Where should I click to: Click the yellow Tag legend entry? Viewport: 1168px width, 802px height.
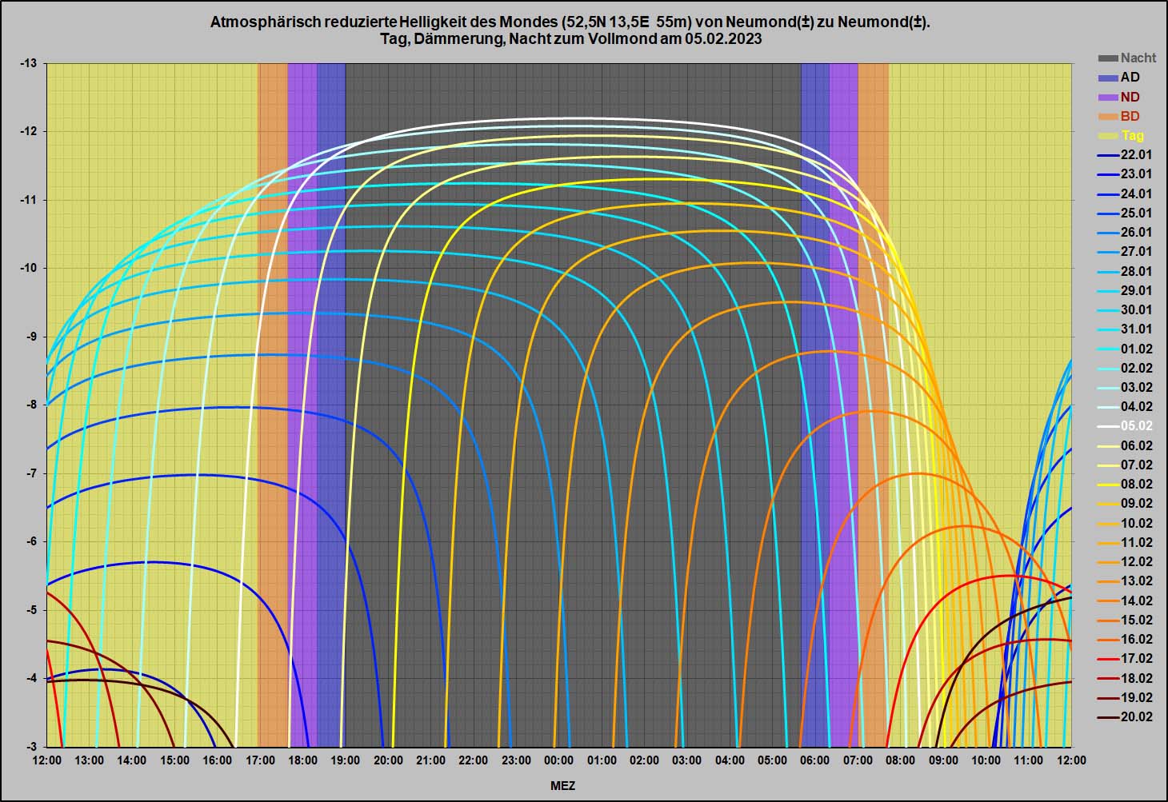click(x=1132, y=136)
